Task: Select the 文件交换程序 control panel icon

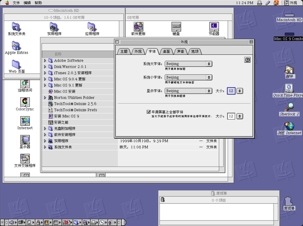Action: click(x=25, y=158)
